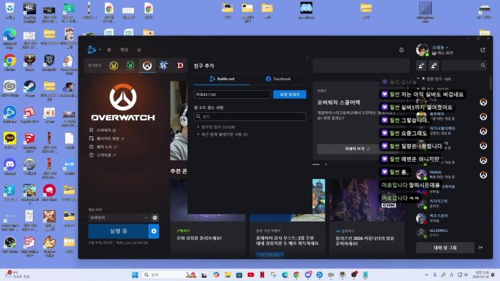Screen dimensions: 500x281
Task: Select friend ALLISWELL in the list
Action: pyautogui.click(x=452, y=232)
